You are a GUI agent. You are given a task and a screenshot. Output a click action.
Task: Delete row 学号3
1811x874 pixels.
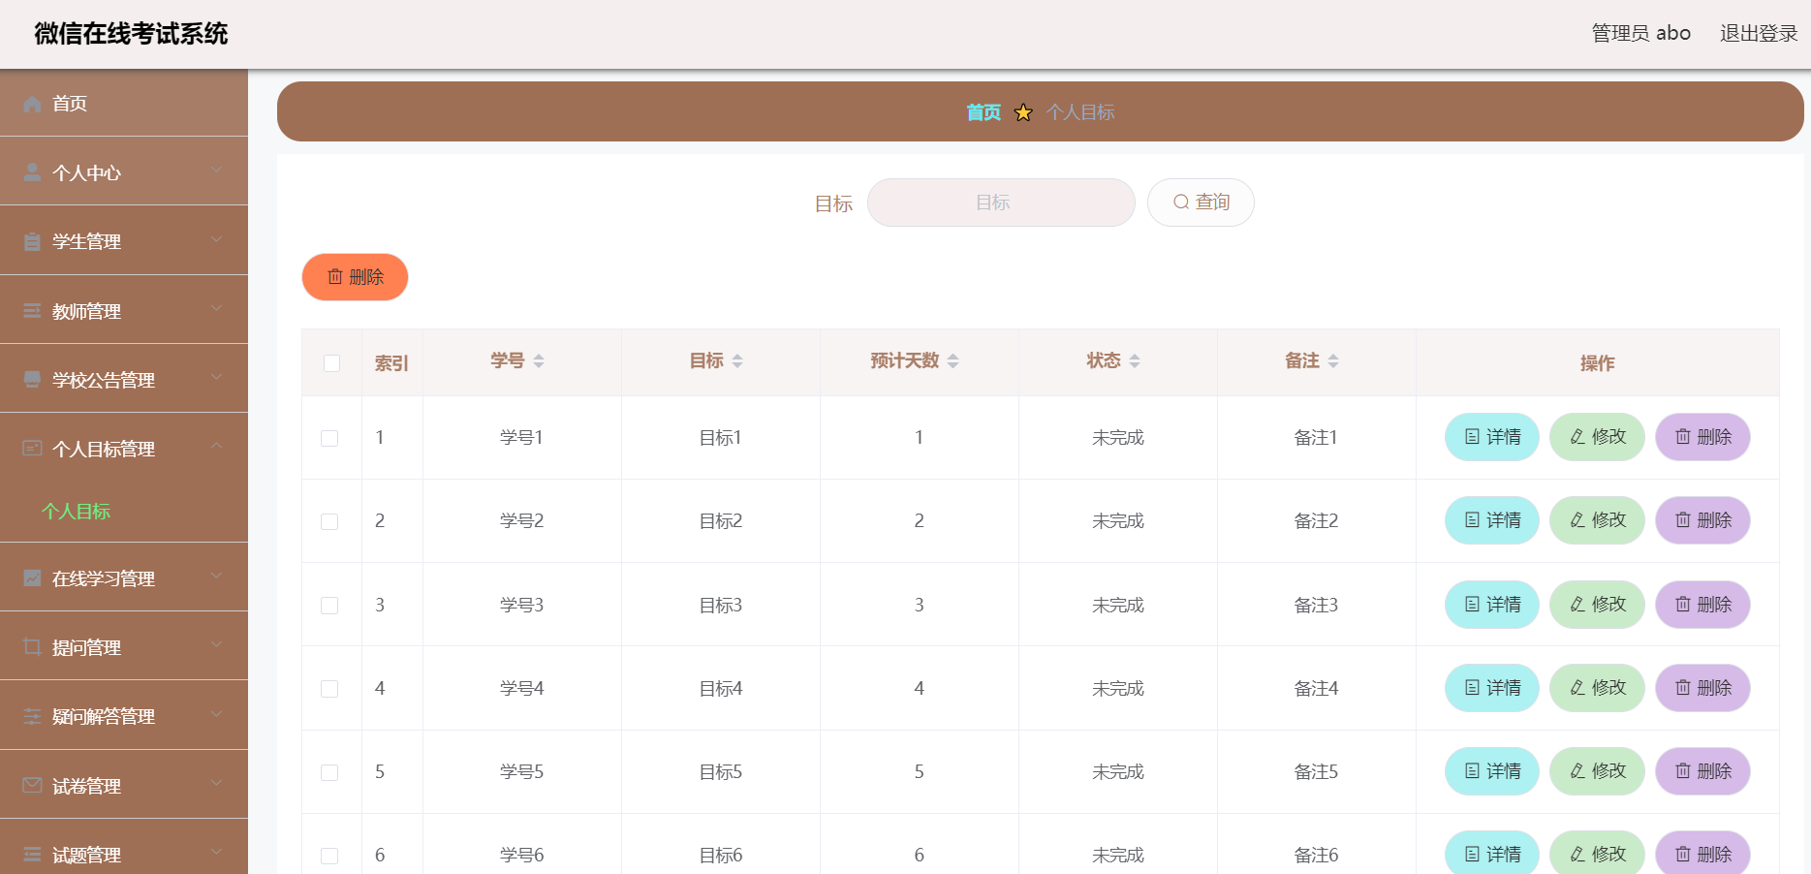[1702, 605]
